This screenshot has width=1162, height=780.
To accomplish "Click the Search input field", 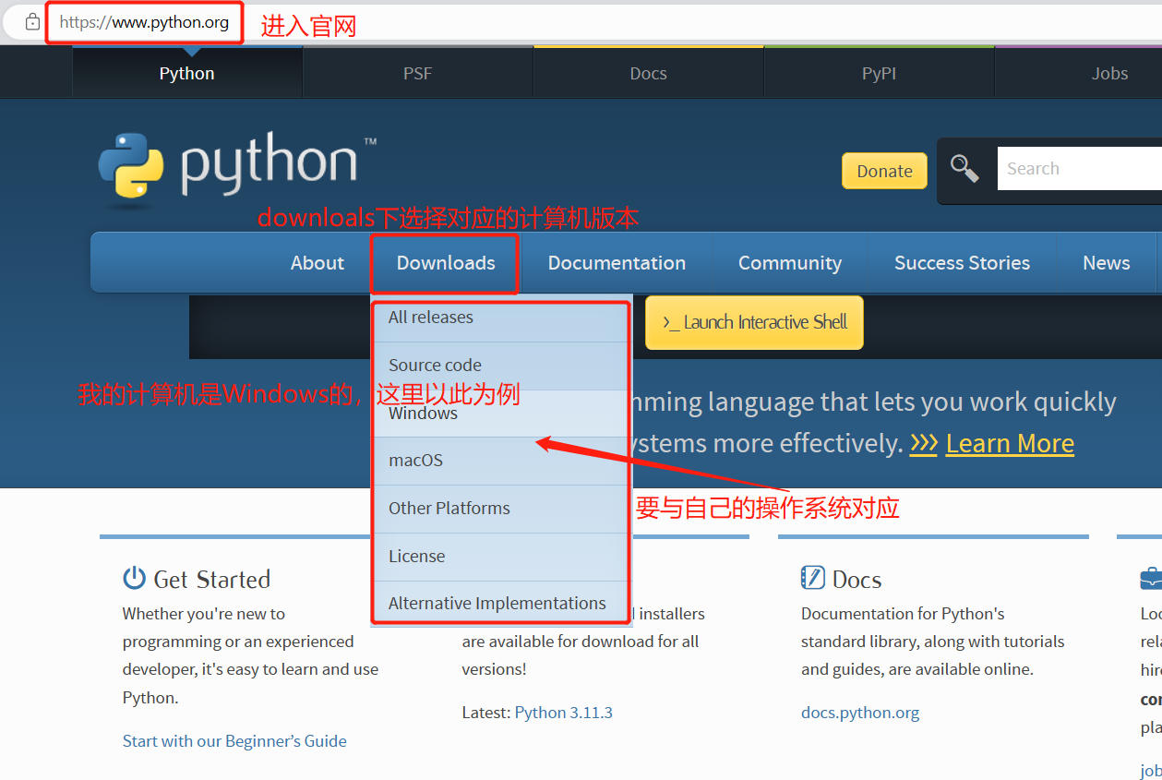I will [1079, 169].
